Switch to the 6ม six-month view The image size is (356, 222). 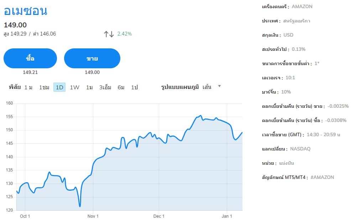(x=121, y=87)
